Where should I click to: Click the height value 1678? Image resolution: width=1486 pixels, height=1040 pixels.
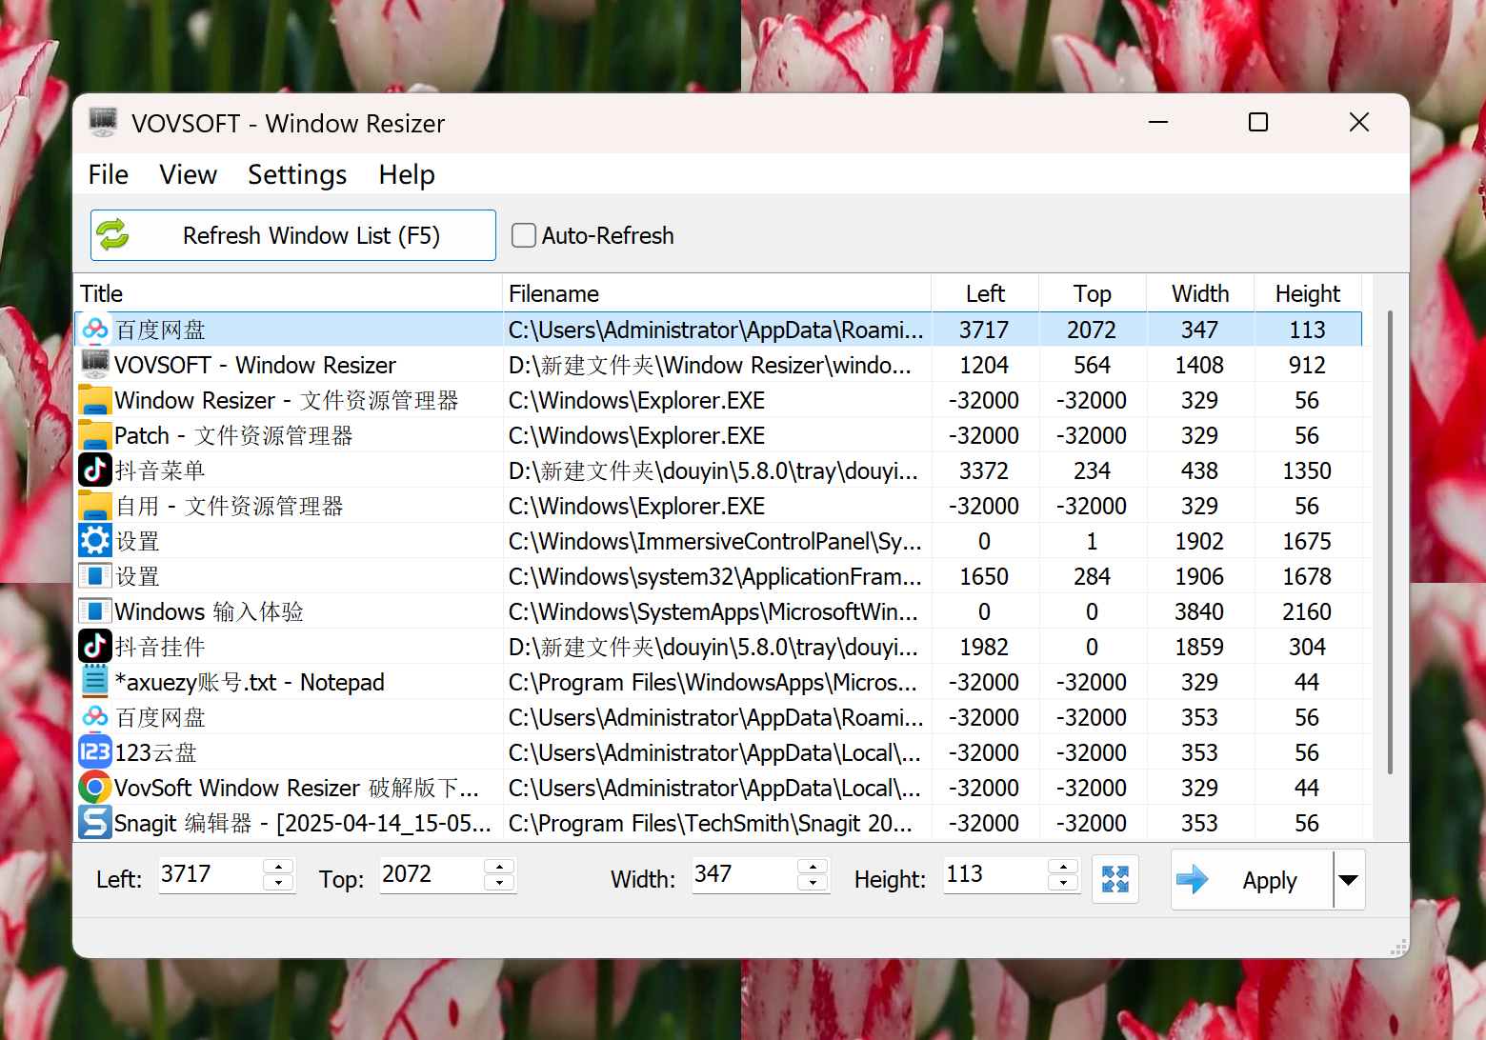point(1307,576)
